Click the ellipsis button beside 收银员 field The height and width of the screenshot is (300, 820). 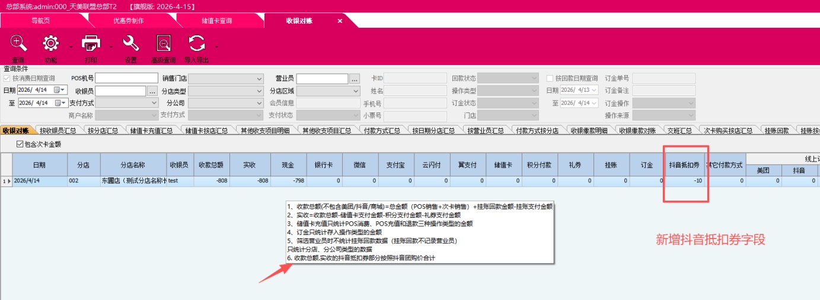tap(152, 91)
